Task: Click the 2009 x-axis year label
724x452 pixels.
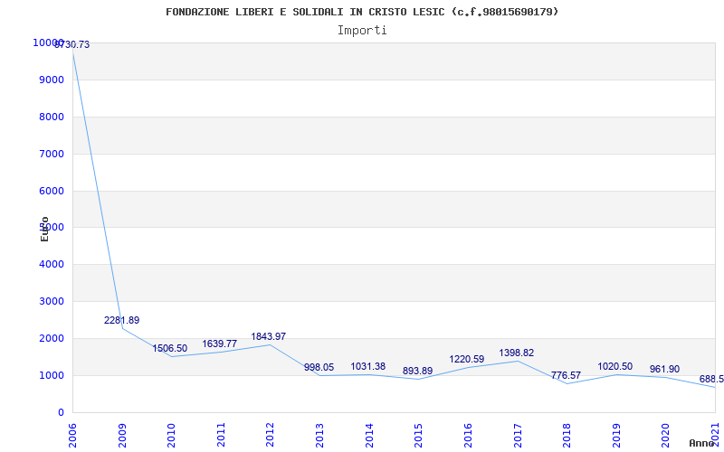Action: pyautogui.click(x=122, y=433)
